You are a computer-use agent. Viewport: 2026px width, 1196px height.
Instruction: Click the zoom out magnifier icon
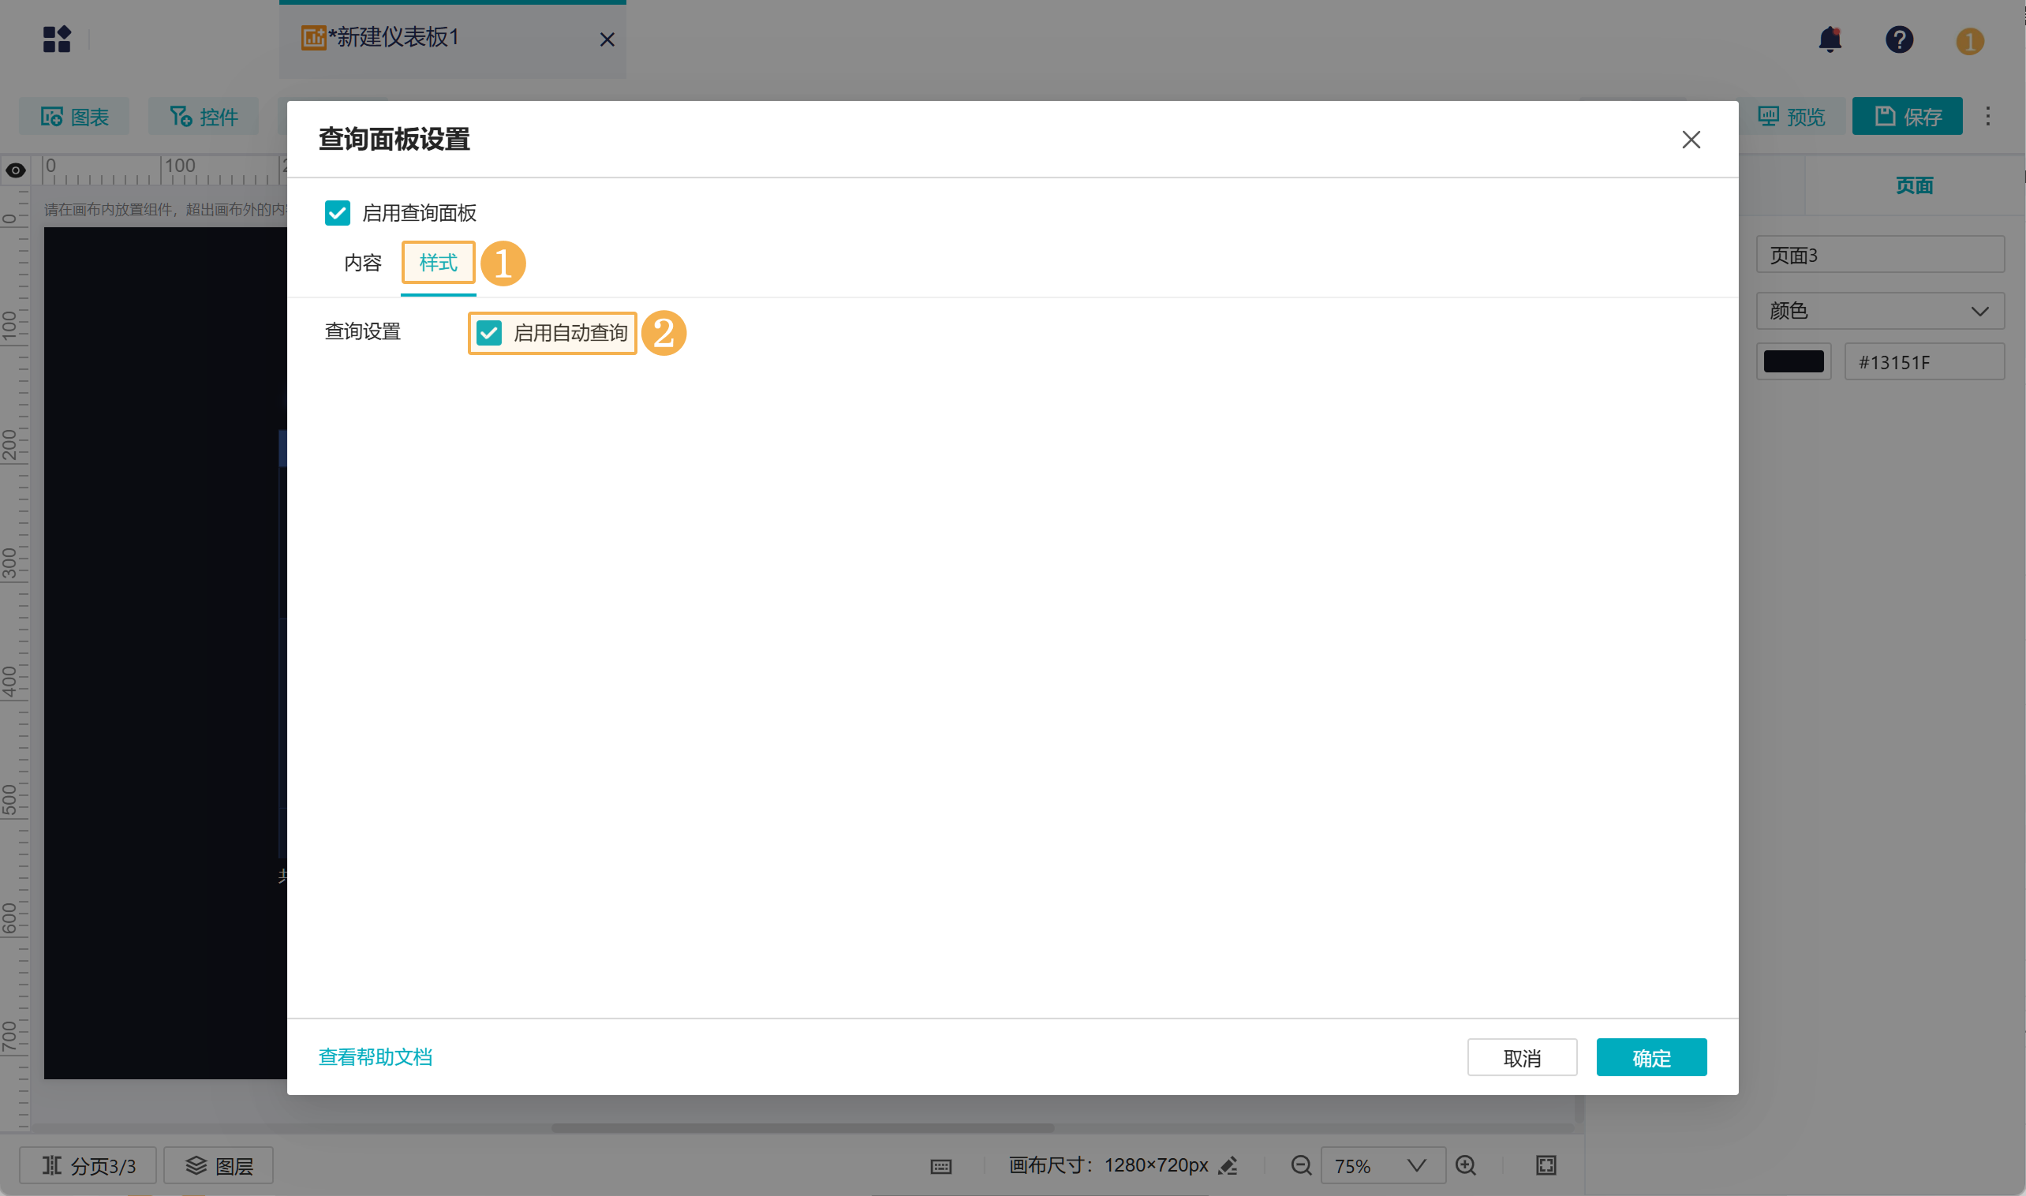pyautogui.click(x=1301, y=1165)
